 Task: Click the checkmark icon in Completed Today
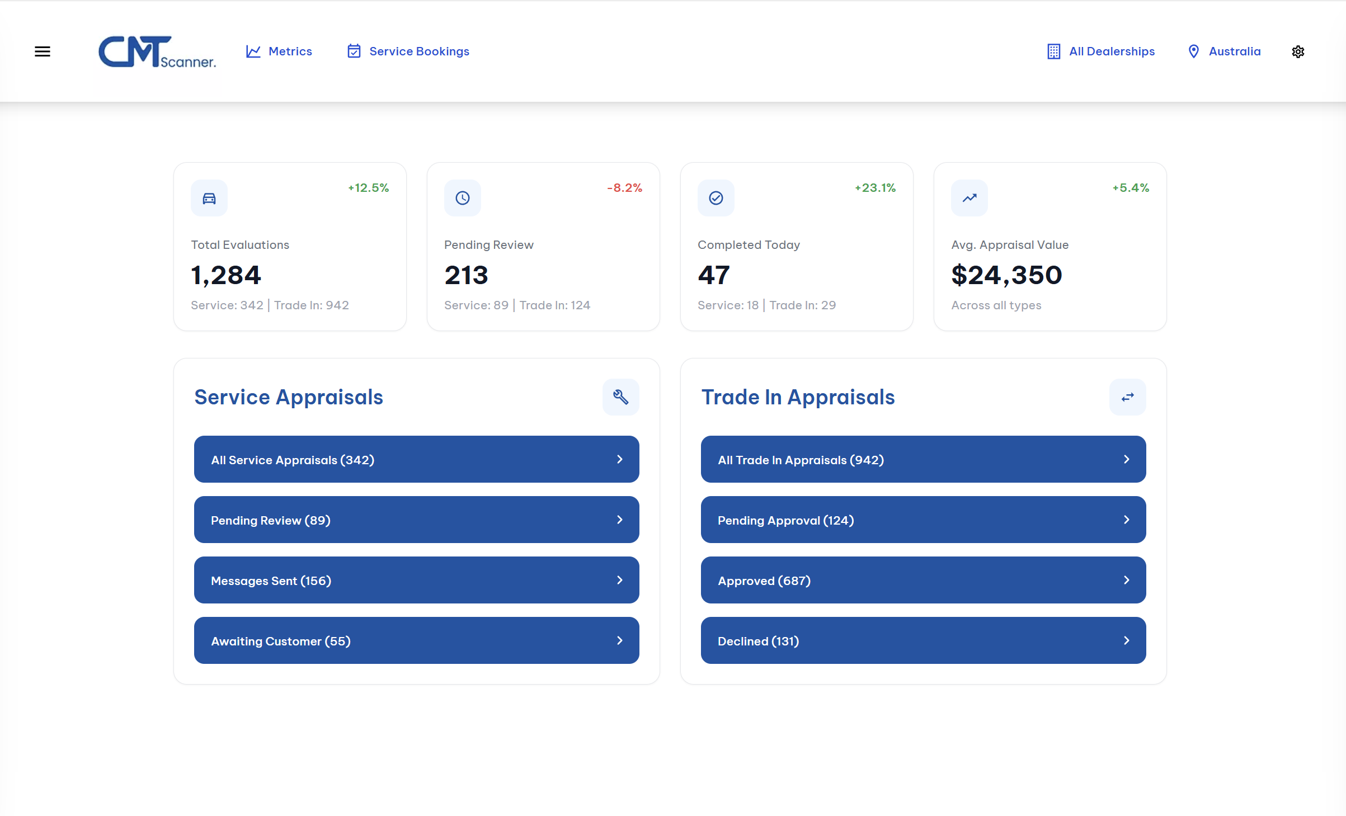[716, 198]
